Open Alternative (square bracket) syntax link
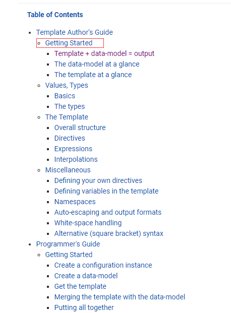Viewport: 231px width, 313px height. pyautogui.click(x=109, y=233)
